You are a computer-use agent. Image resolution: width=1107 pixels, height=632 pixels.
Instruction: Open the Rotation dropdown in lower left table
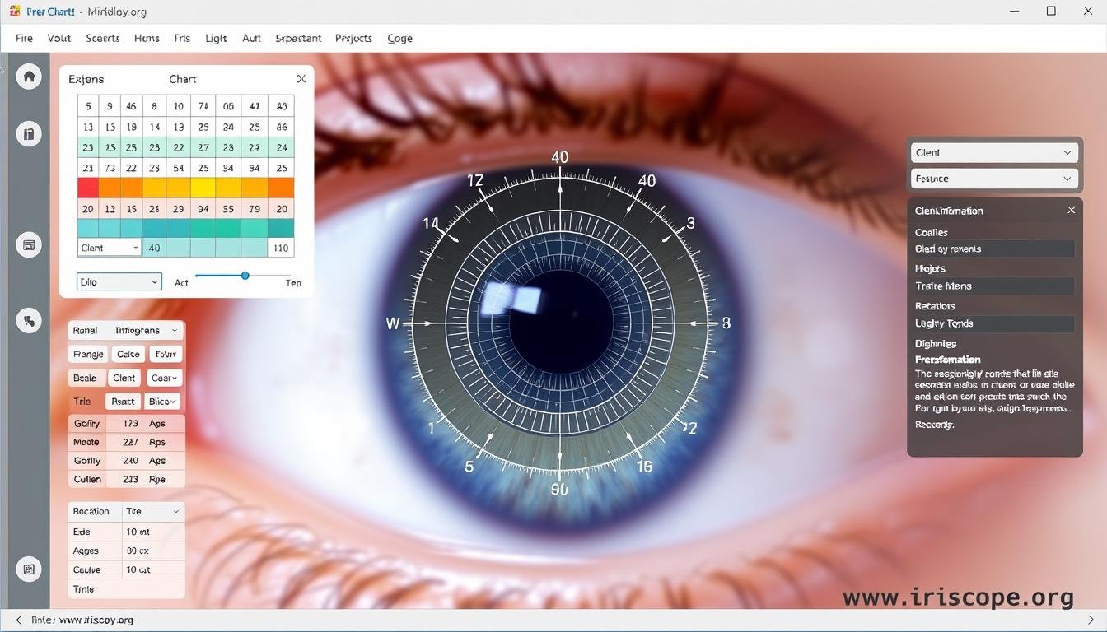[152, 511]
